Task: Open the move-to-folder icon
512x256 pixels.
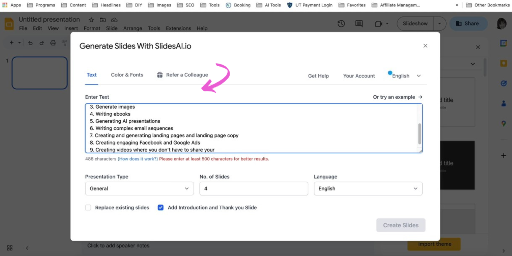Action: point(103,20)
